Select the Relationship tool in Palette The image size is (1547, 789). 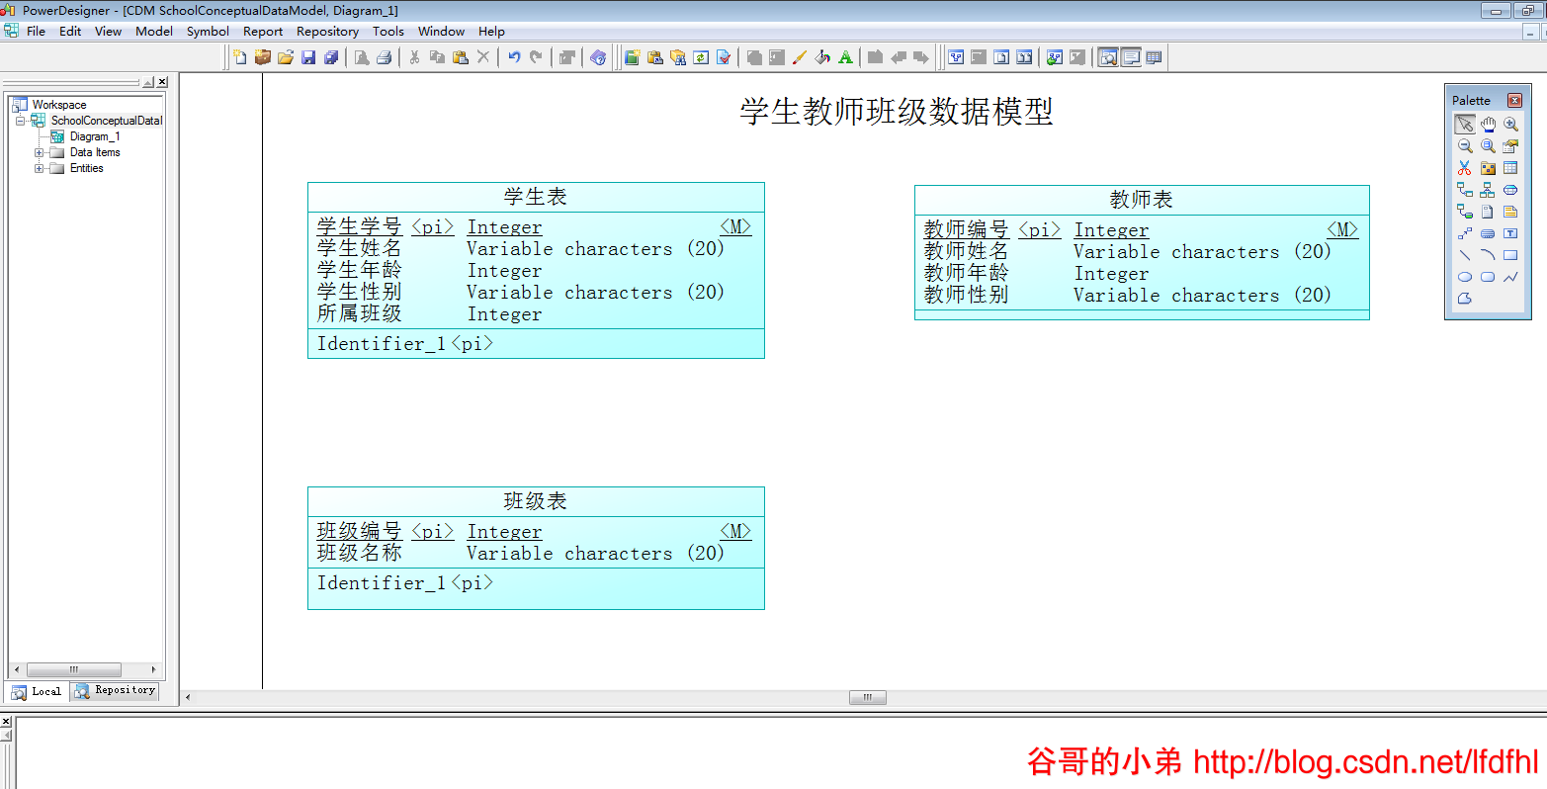(x=1464, y=189)
